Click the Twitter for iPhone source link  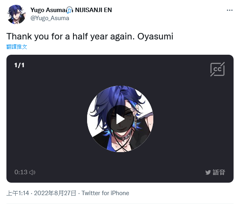tap(105, 193)
